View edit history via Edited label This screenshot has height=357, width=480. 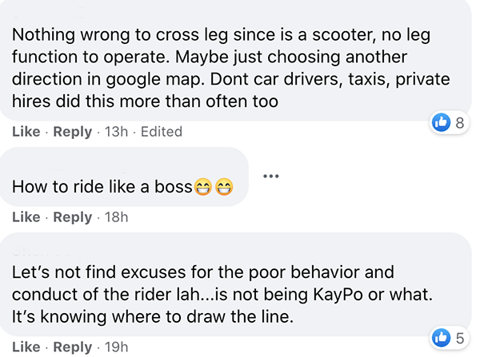click(x=162, y=132)
